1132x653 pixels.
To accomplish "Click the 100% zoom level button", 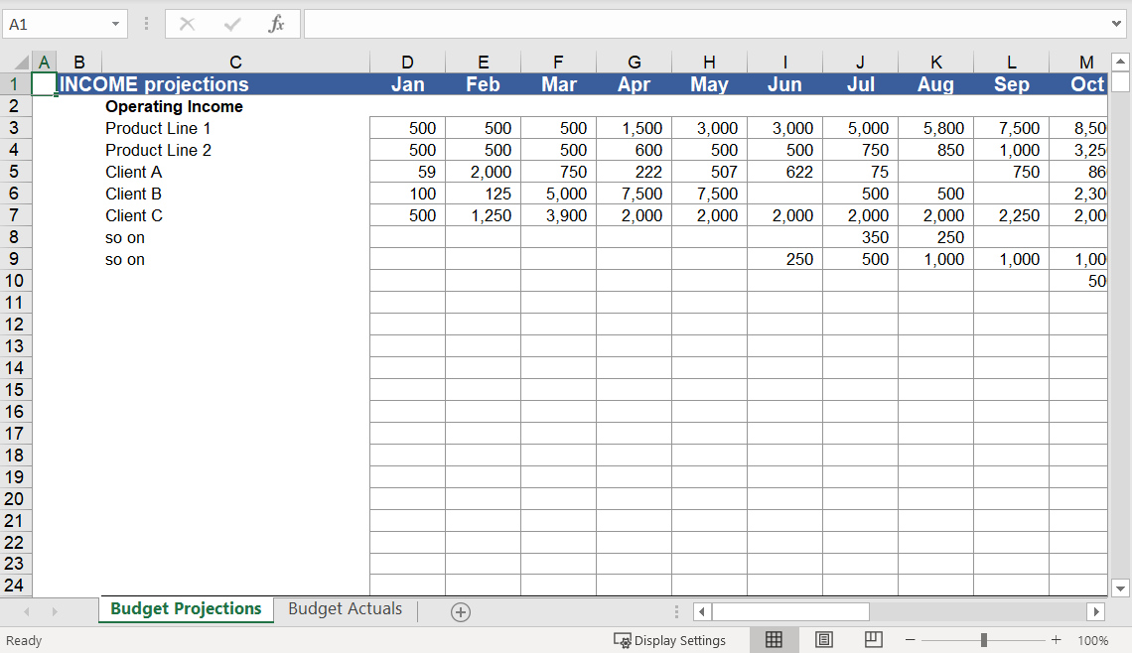I will [1093, 640].
